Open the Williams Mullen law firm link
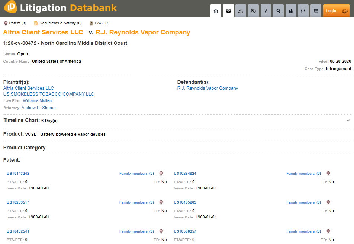 (37, 100)
